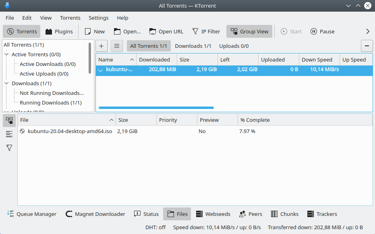The height and width of the screenshot is (234, 375).
Task: Select the Downloads (1/1) tree group
Action: point(31,83)
